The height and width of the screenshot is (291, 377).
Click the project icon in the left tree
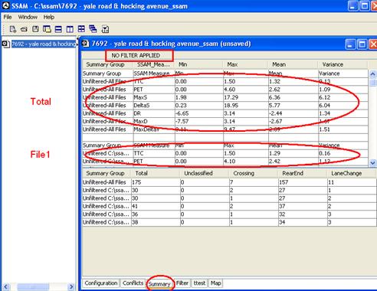point(5,44)
